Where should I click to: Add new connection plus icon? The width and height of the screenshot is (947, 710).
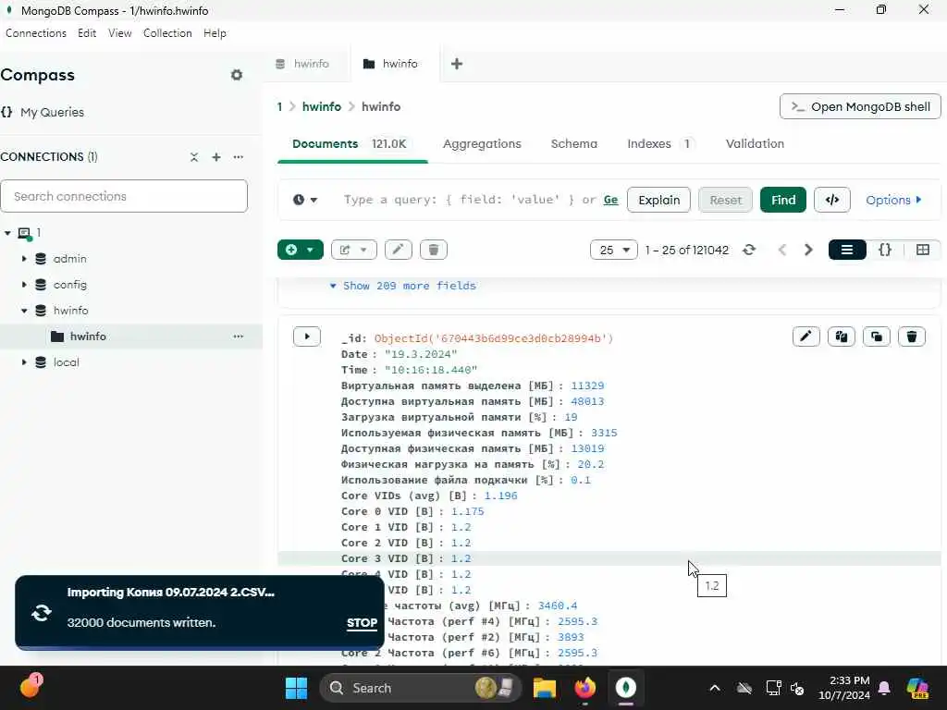click(x=216, y=157)
